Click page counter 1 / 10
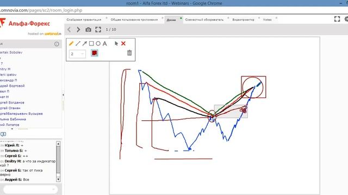The height and width of the screenshot is (195, 348). [x=111, y=29]
